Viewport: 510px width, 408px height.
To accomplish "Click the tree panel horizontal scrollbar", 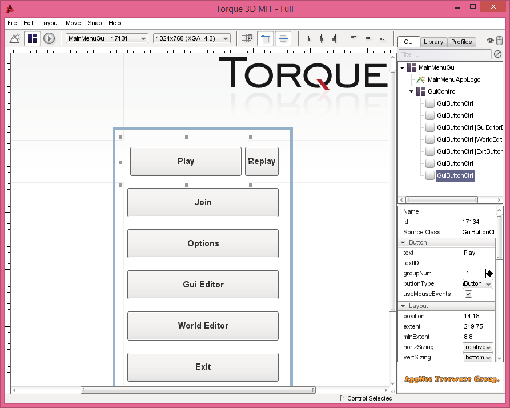I will click(x=441, y=200).
